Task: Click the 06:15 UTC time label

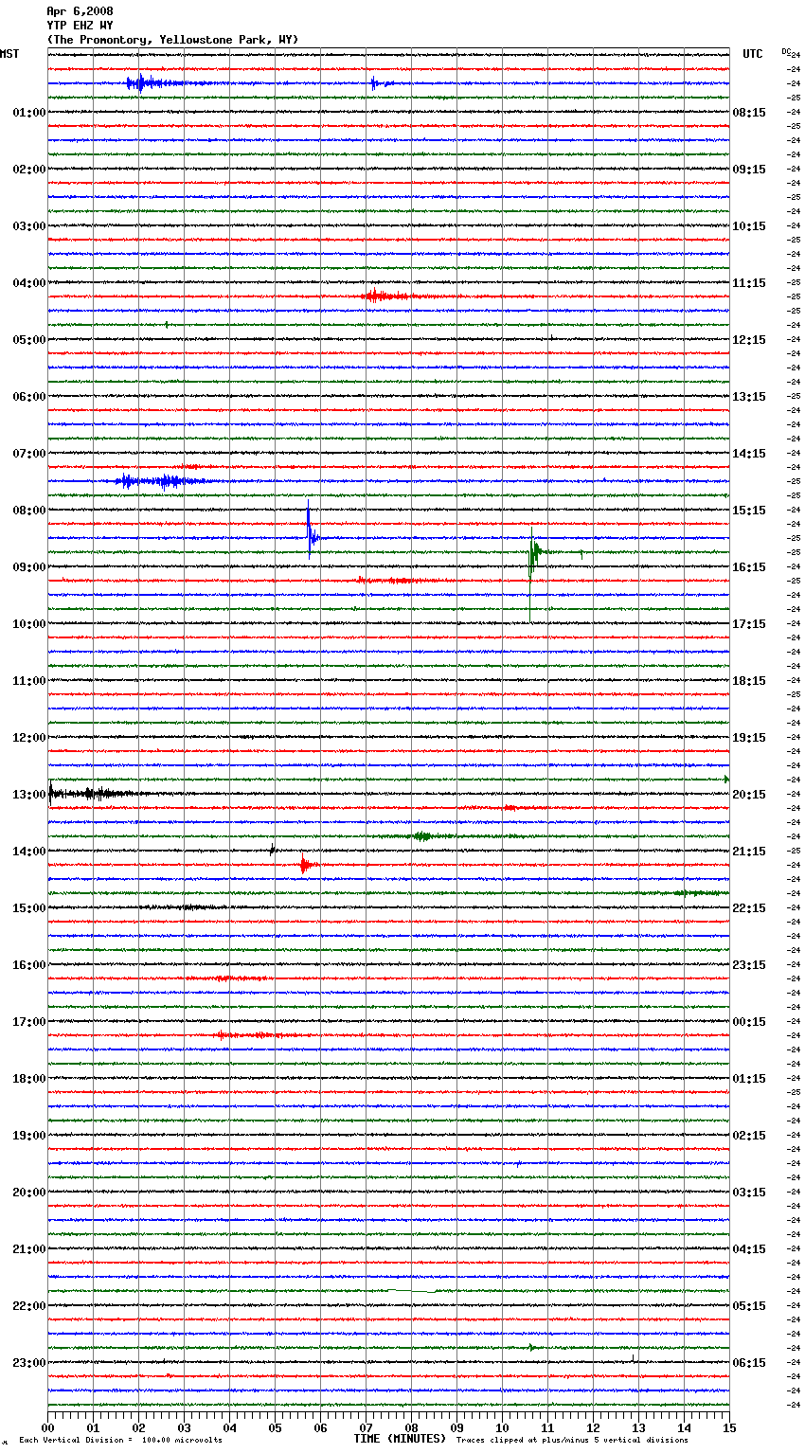Action: tap(749, 1363)
